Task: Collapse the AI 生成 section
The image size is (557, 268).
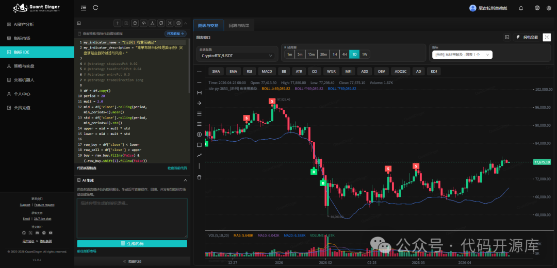Action: (185, 180)
